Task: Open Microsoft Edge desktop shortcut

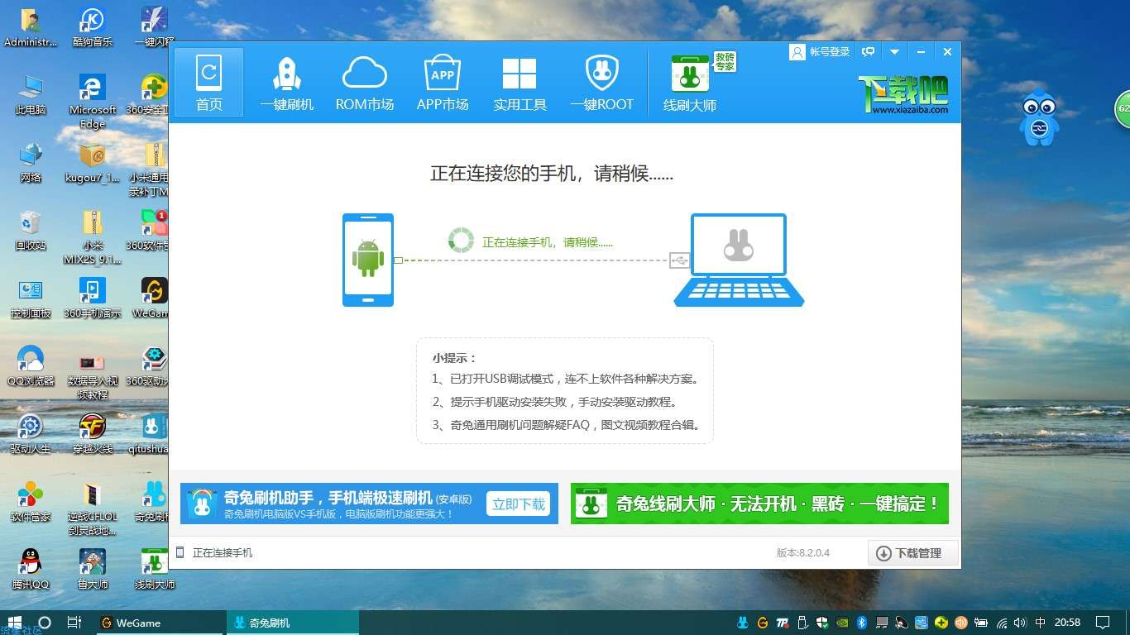Action: click(x=93, y=102)
